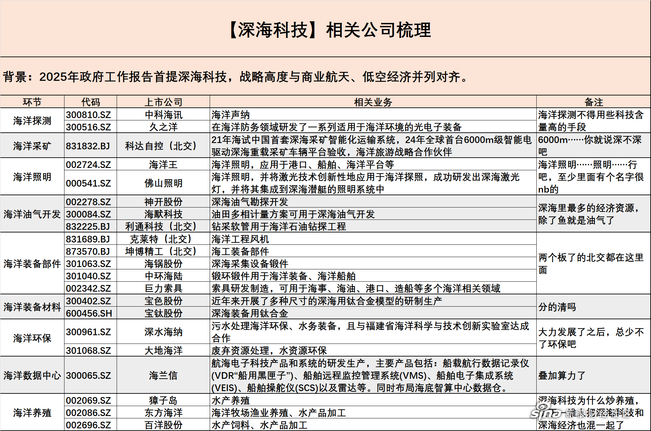This screenshot has width=651, height=431.
Task: Select code cell 300961.SZ
Action: 90,332
